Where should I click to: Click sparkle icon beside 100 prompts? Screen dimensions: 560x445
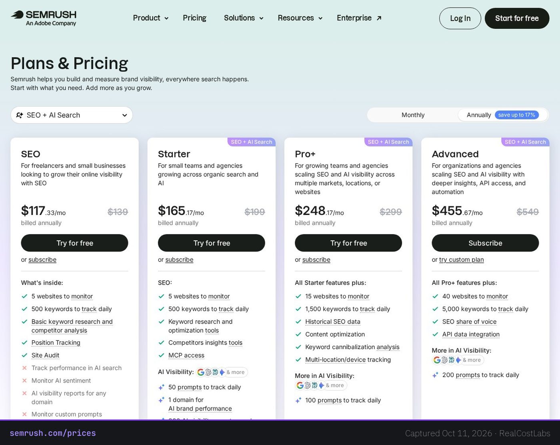(298, 400)
